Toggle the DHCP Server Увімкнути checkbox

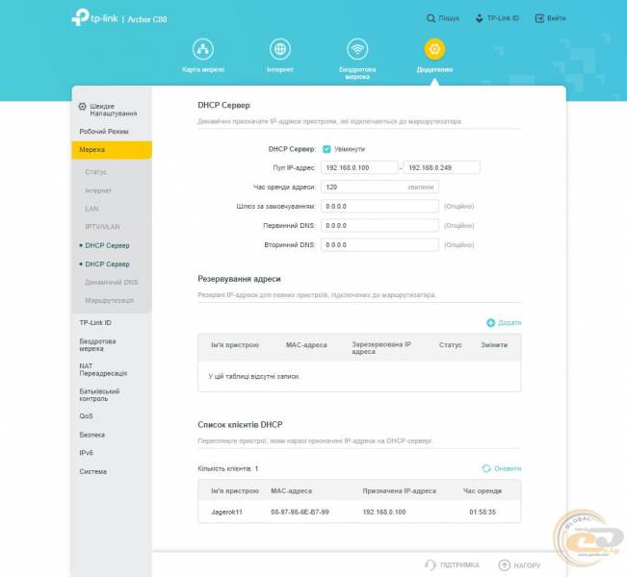[327, 149]
